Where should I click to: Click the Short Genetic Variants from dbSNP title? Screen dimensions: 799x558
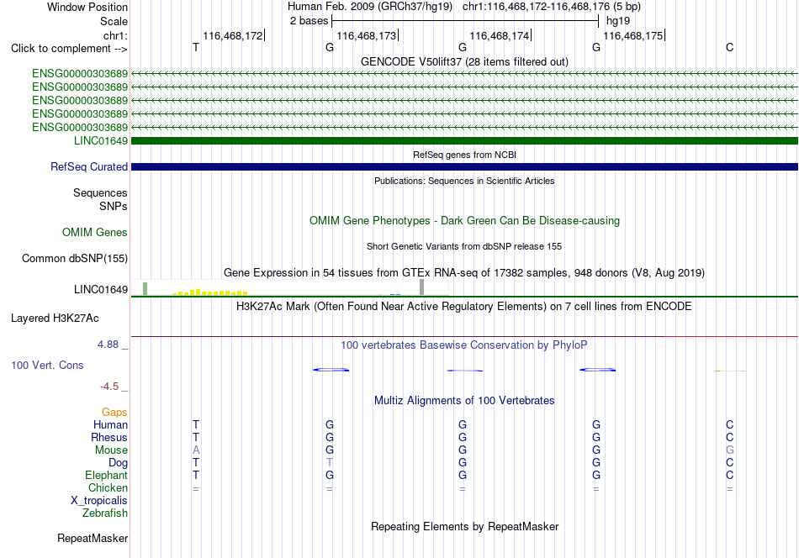(x=464, y=246)
